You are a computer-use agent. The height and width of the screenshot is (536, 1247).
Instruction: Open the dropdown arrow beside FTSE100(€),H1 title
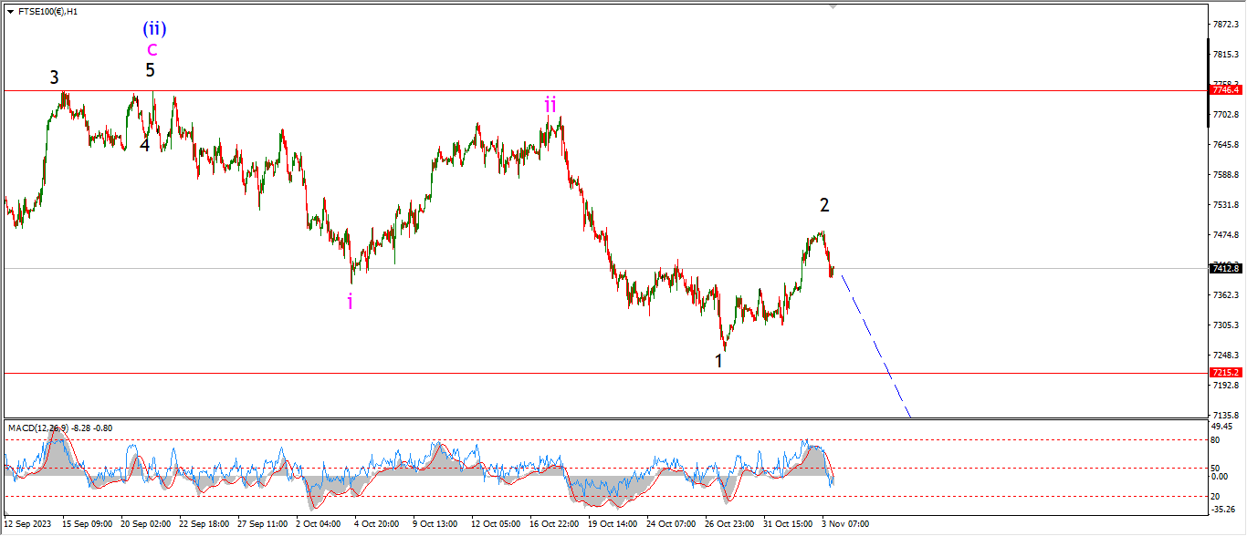(10, 12)
